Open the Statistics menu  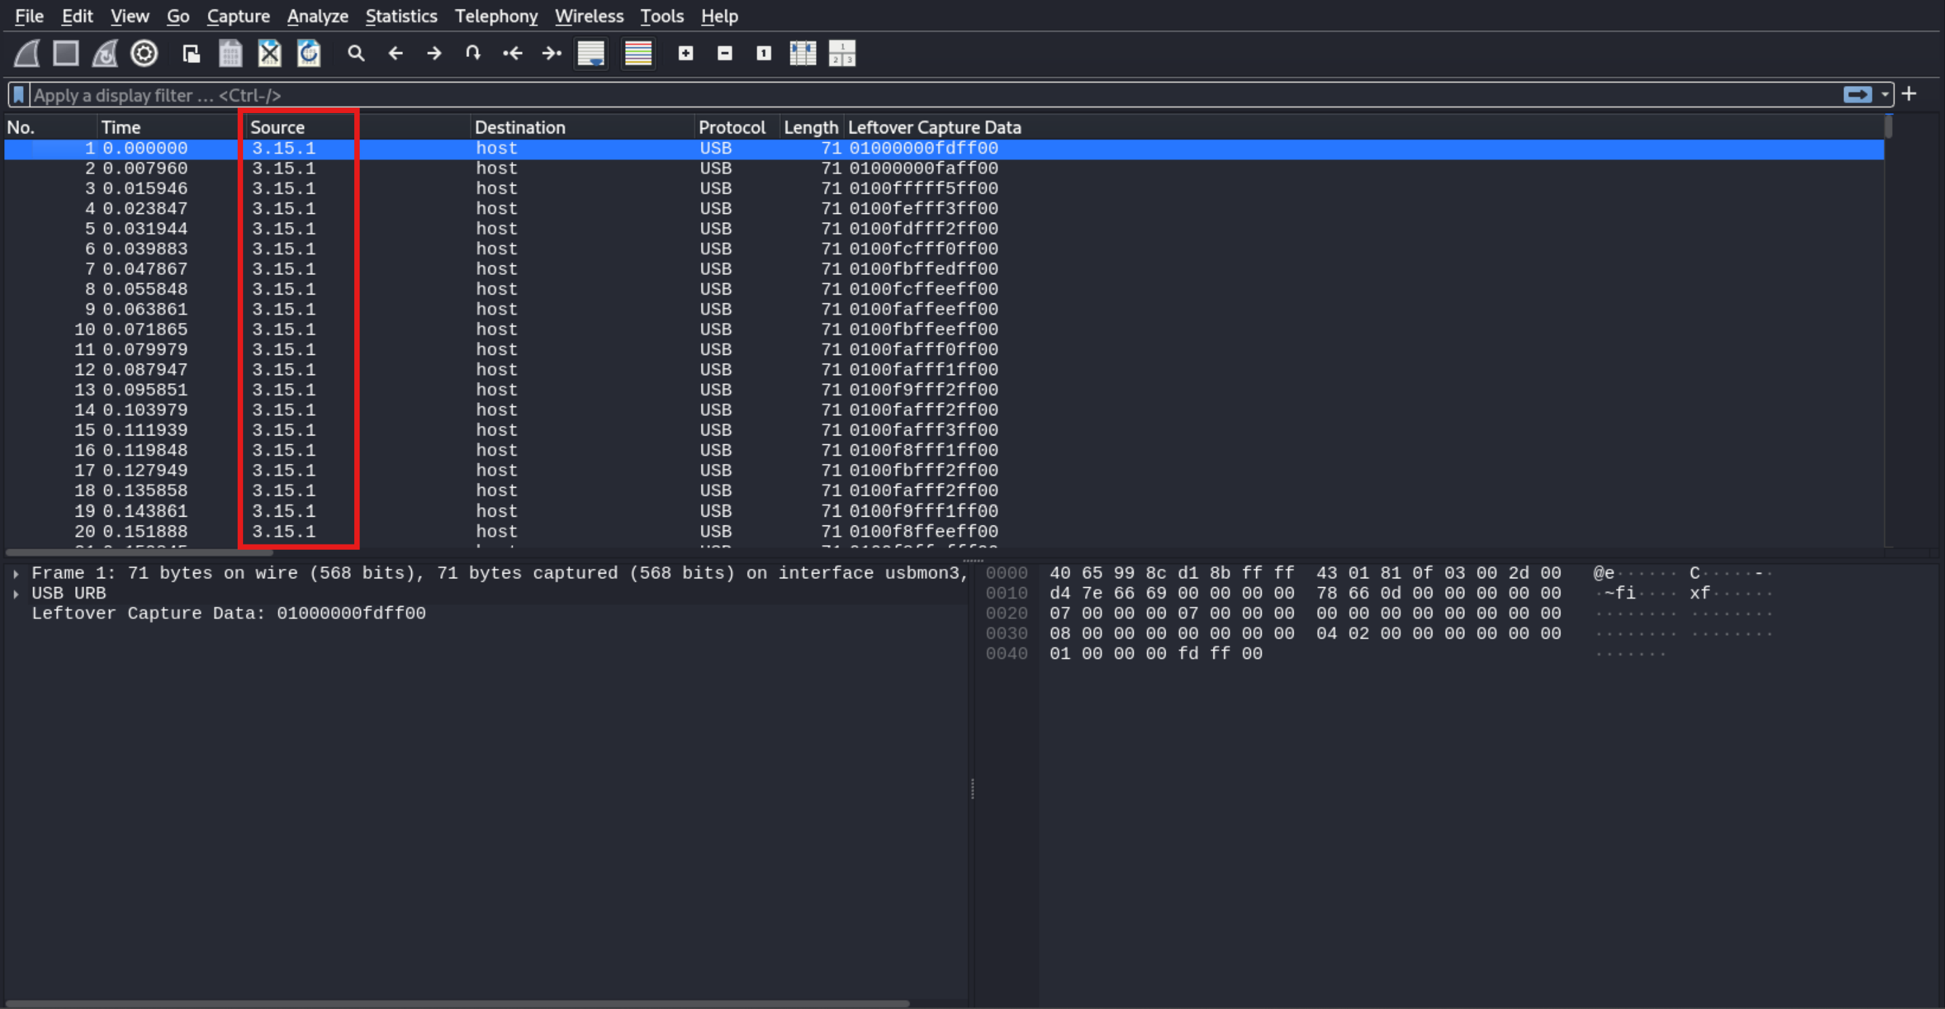[401, 16]
